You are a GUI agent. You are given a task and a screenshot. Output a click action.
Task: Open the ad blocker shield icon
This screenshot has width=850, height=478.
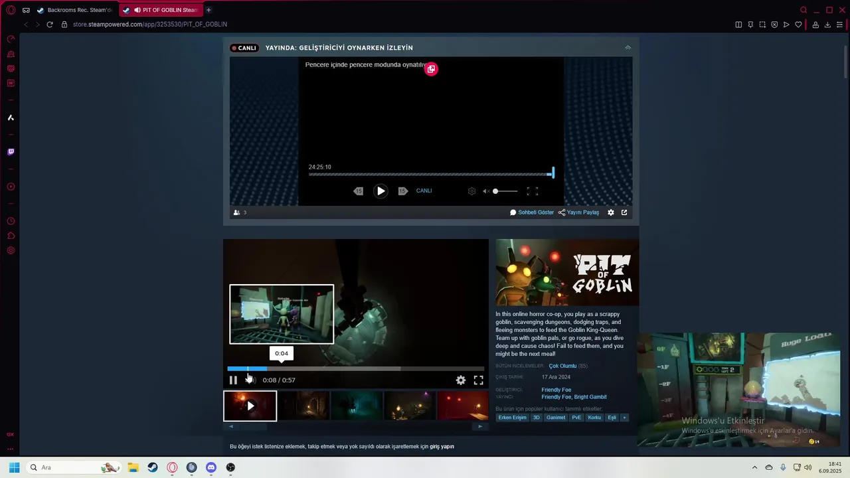(x=774, y=25)
